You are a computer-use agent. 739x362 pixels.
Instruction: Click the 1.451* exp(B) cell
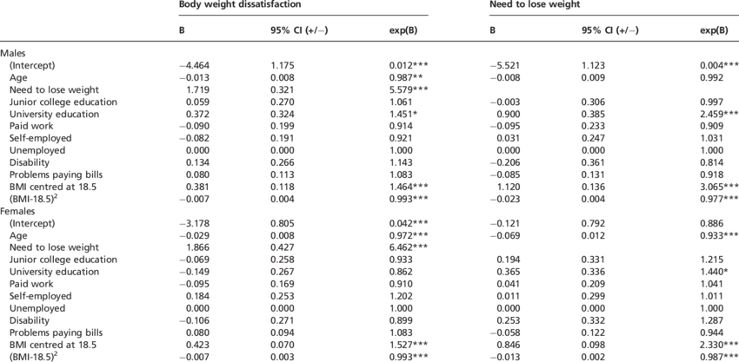click(403, 114)
